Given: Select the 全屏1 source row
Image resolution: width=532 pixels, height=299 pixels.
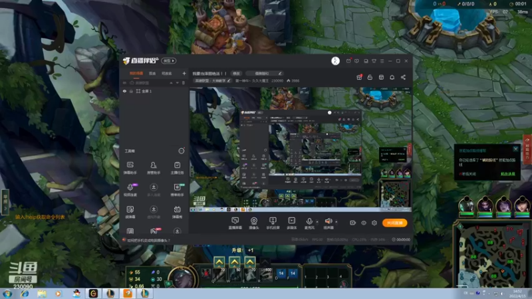Looking at the screenshot, I should [x=154, y=91].
